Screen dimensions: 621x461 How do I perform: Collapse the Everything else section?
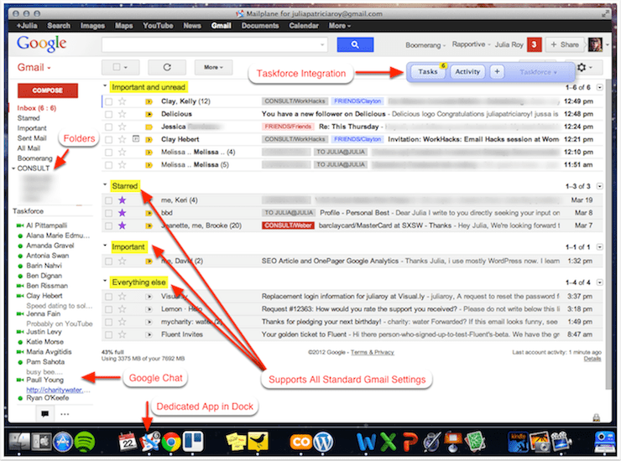[105, 281]
